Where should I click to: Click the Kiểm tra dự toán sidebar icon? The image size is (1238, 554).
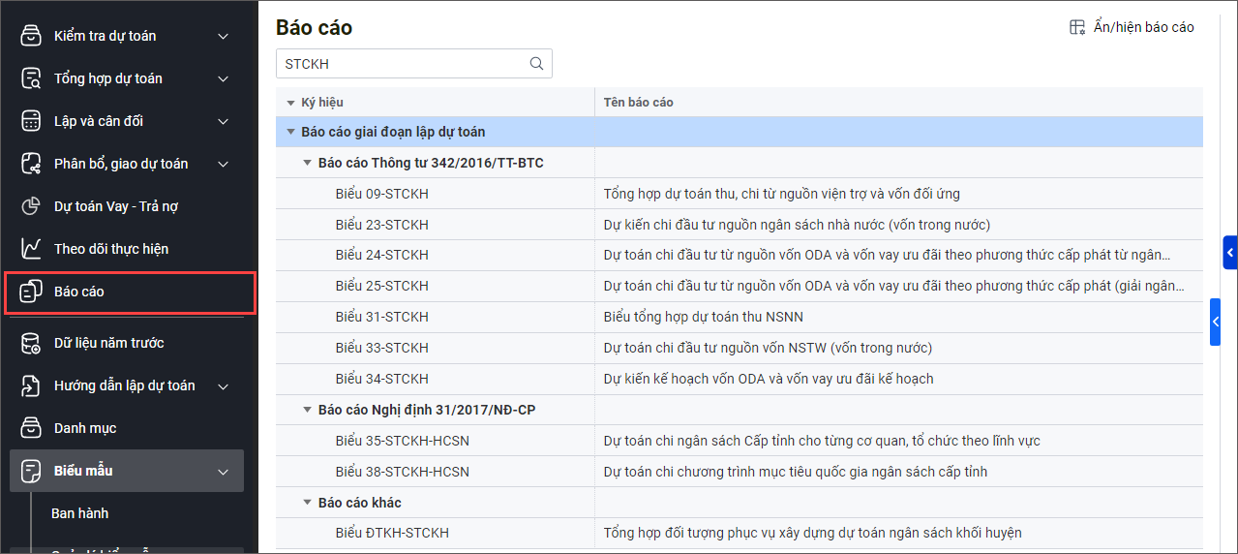pos(31,36)
